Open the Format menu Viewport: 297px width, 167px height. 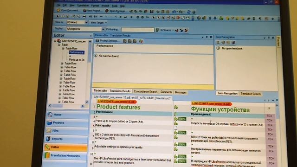[95, 6]
